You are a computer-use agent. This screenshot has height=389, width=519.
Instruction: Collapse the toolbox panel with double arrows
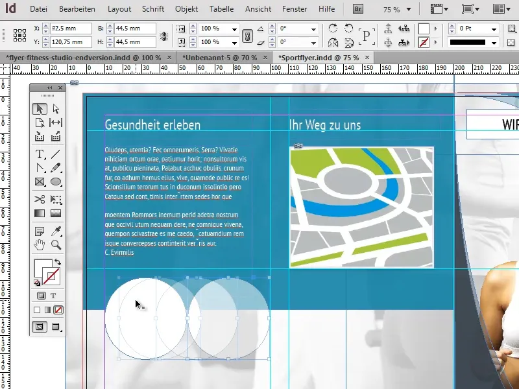coord(50,88)
